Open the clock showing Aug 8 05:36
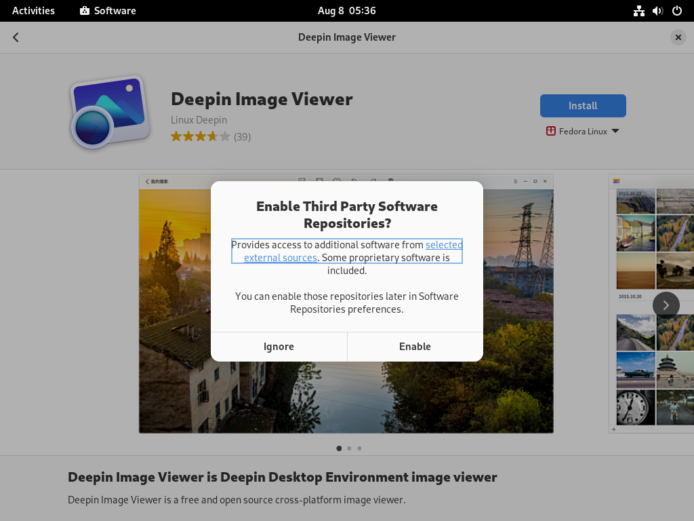The width and height of the screenshot is (694, 521). pos(346,11)
